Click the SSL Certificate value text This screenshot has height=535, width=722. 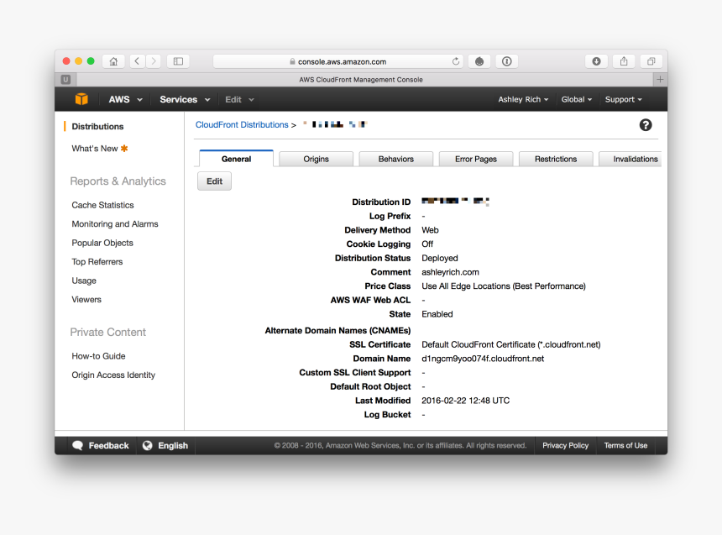511,344
